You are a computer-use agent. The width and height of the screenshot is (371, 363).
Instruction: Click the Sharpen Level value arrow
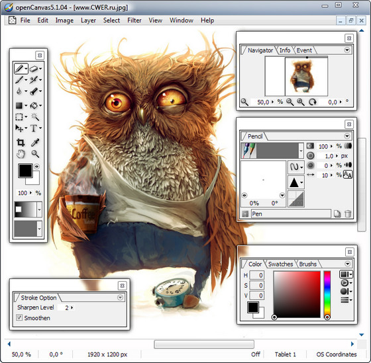72,307
